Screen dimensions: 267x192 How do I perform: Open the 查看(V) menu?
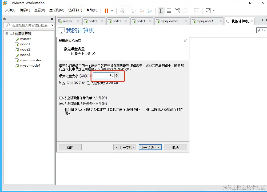[x=40, y=10]
